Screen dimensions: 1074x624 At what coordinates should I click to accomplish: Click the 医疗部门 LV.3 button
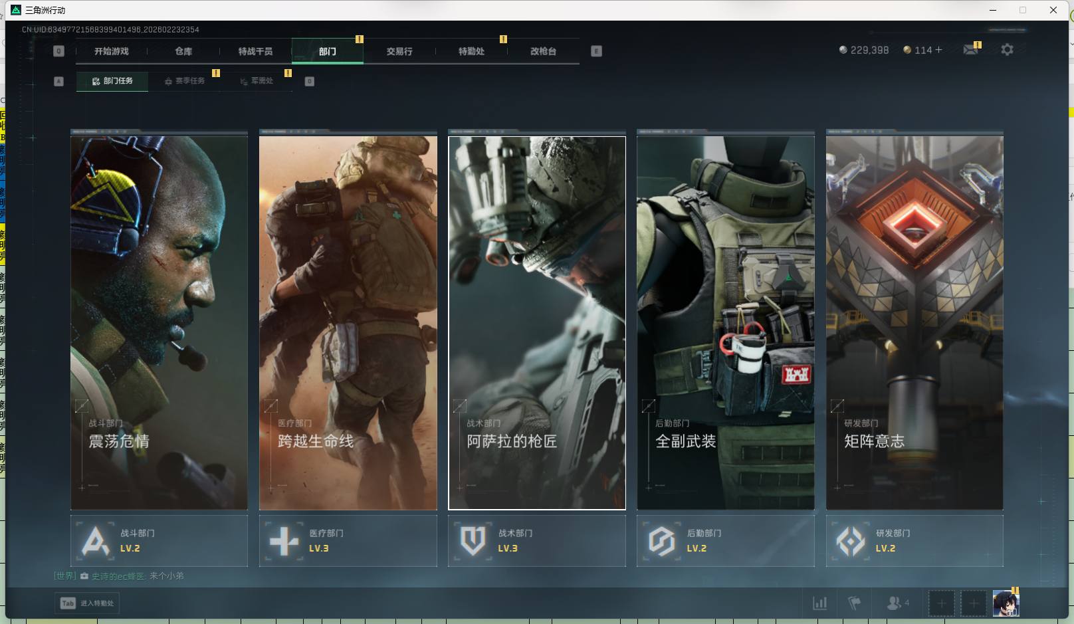[x=348, y=541]
